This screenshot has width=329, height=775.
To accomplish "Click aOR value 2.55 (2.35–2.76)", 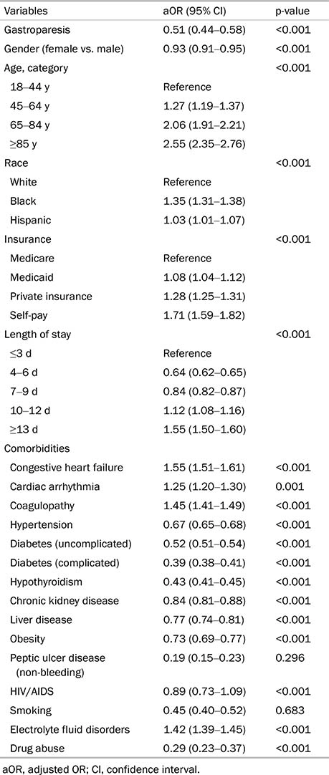I will click(205, 144).
